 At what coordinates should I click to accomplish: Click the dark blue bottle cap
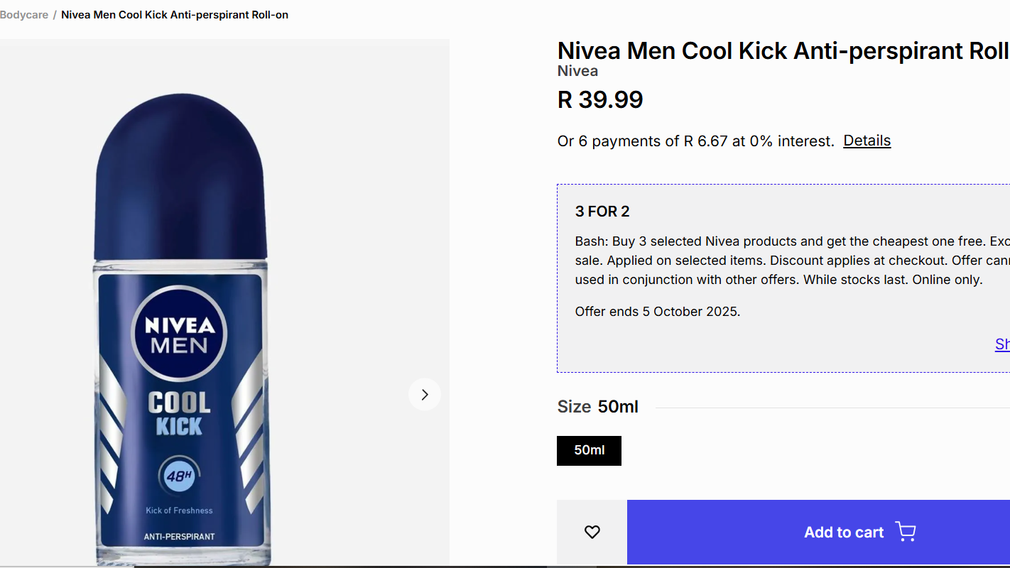click(180, 177)
